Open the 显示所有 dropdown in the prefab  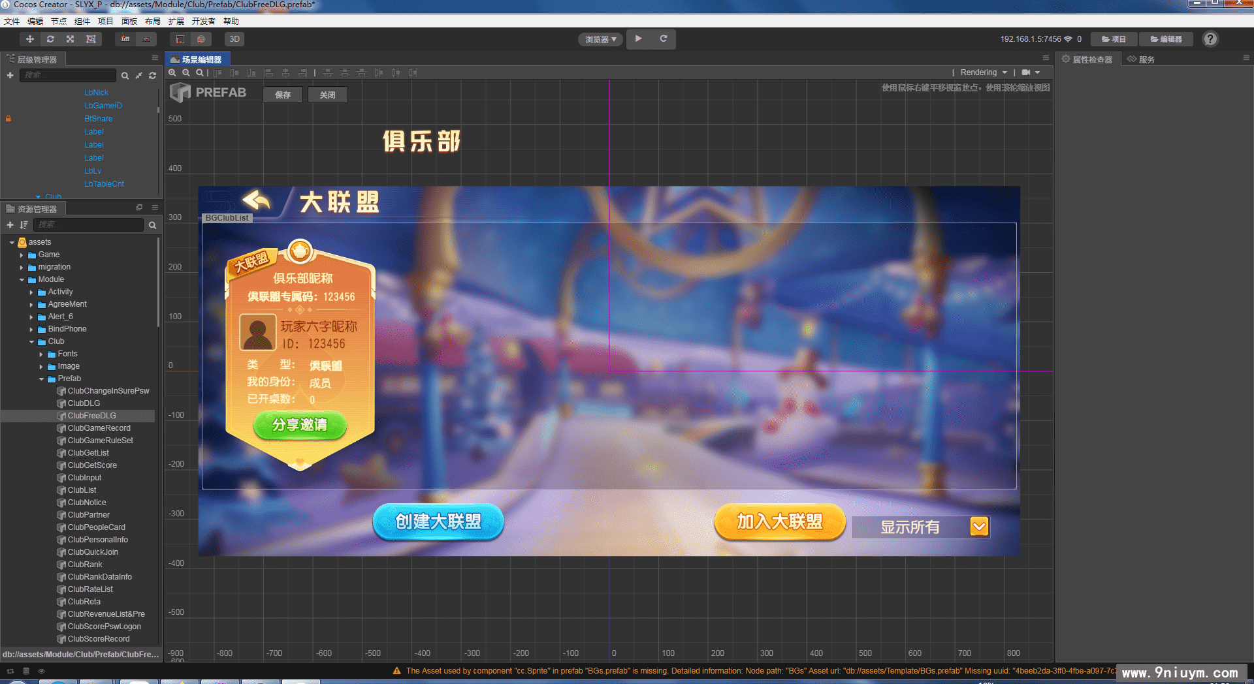point(978,527)
